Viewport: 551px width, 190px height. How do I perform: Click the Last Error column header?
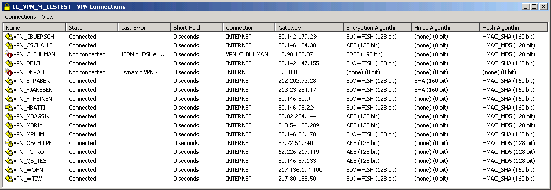tap(145, 28)
